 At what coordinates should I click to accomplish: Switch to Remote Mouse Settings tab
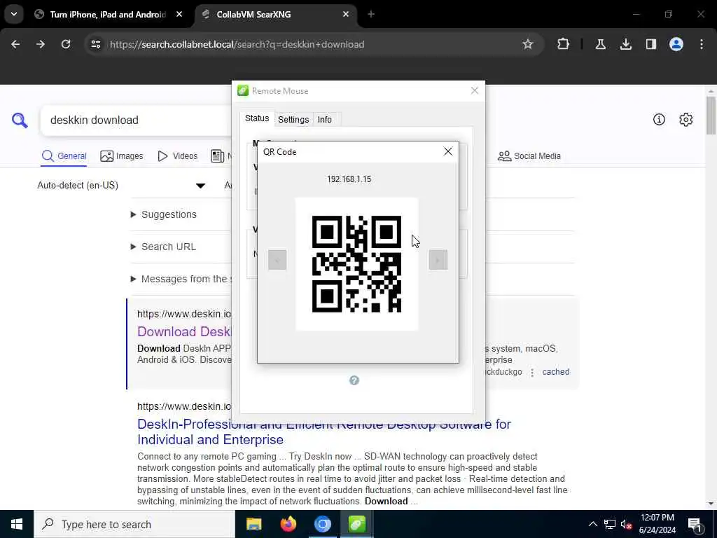[x=293, y=119]
